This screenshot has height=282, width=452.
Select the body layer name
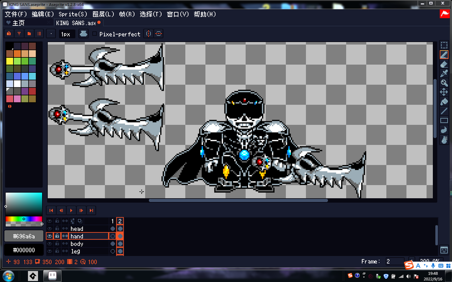(89, 244)
